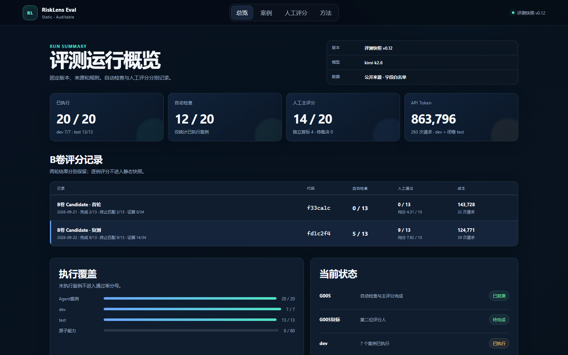The width and height of the screenshot is (568, 355).
Task: Click the B卷评分记录 section heading
Action: pyautogui.click(x=76, y=160)
